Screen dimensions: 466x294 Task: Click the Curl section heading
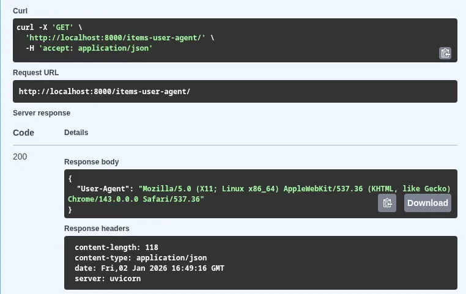click(x=20, y=11)
